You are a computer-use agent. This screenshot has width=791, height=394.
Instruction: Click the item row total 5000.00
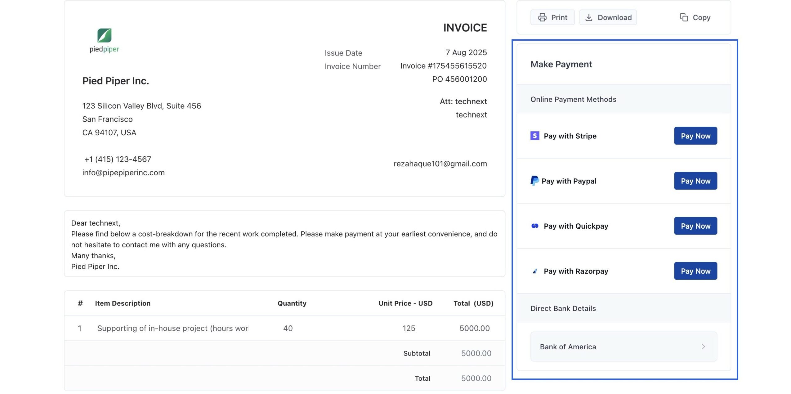(x=474, y=328)
